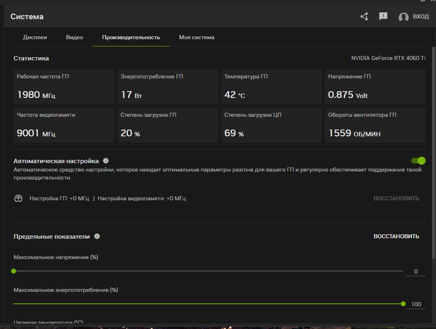
Task: Click the NVIDIA GeForce RTX 4060 Ti label
Action: (x=388, y=58)
